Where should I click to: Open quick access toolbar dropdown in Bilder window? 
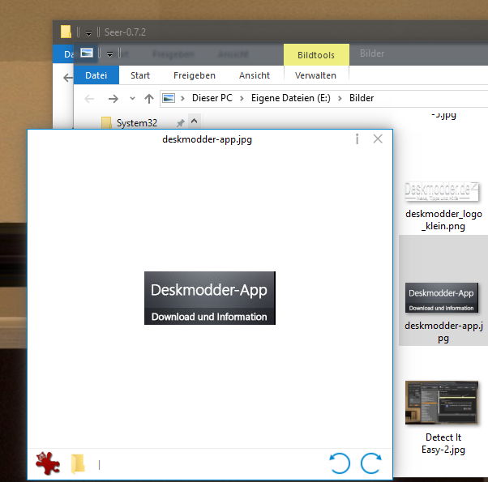[x=109, y=54]
